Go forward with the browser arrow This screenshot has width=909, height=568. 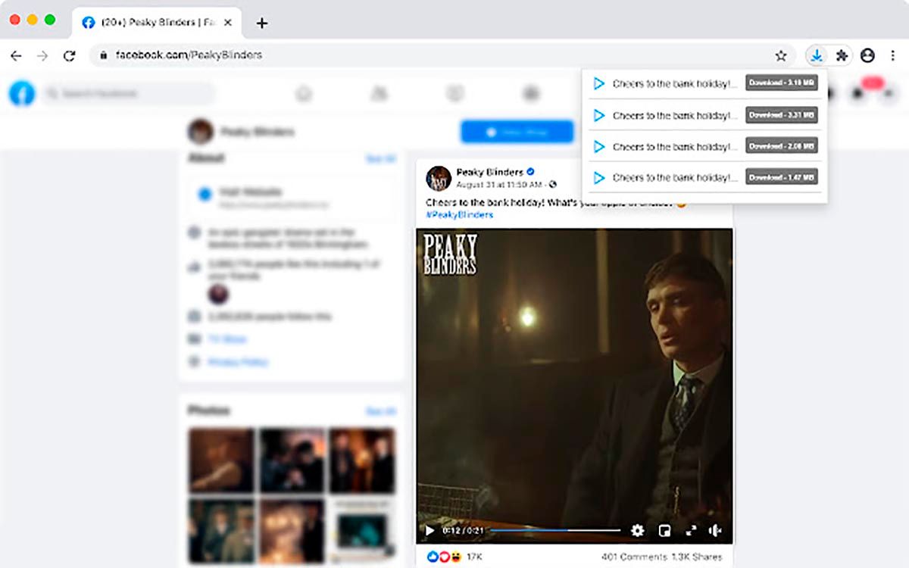click(42, 55)
